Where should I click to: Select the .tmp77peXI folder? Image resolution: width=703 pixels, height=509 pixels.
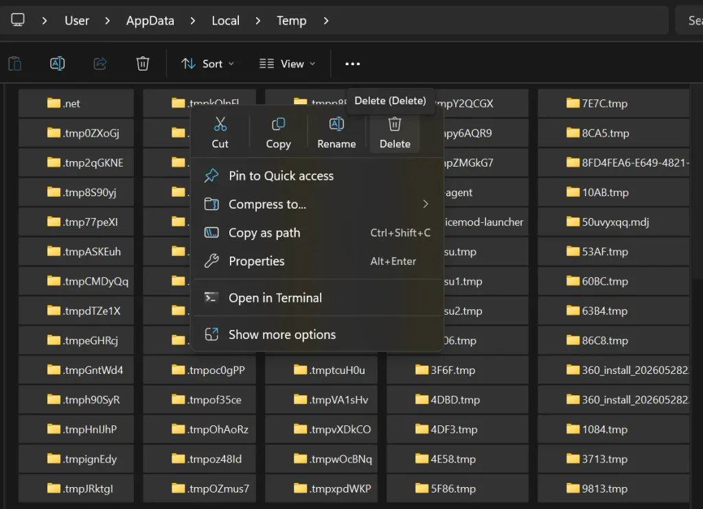coord(76,222)
